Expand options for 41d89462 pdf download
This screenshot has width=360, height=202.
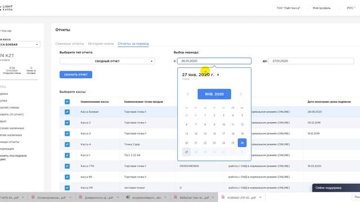point(260,198)
